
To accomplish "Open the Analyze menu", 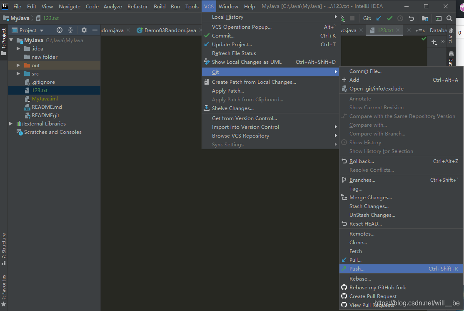I will pos(113,6).
